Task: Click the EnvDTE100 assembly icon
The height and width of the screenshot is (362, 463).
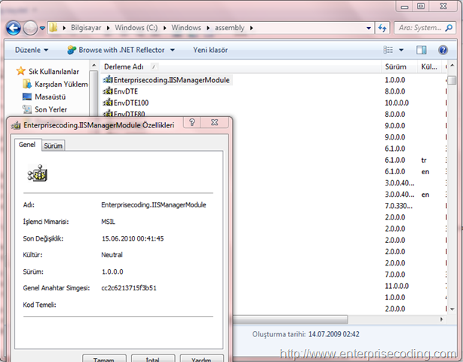Action: [x=108, y=103]
